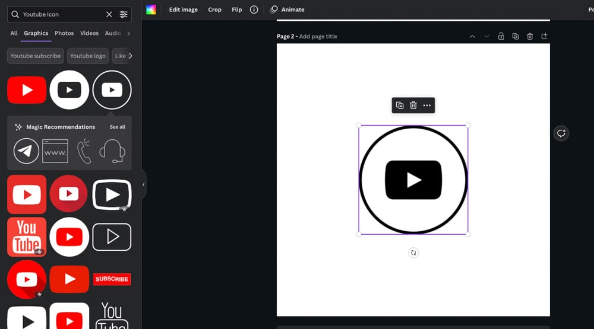
Task: Move page up with chevron
Action: point(472,36)
